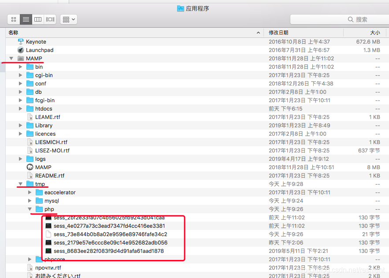The height and width of the screenshot is (278, 389).
Task: Expand the Library folder
Action: tap(21, 126)
